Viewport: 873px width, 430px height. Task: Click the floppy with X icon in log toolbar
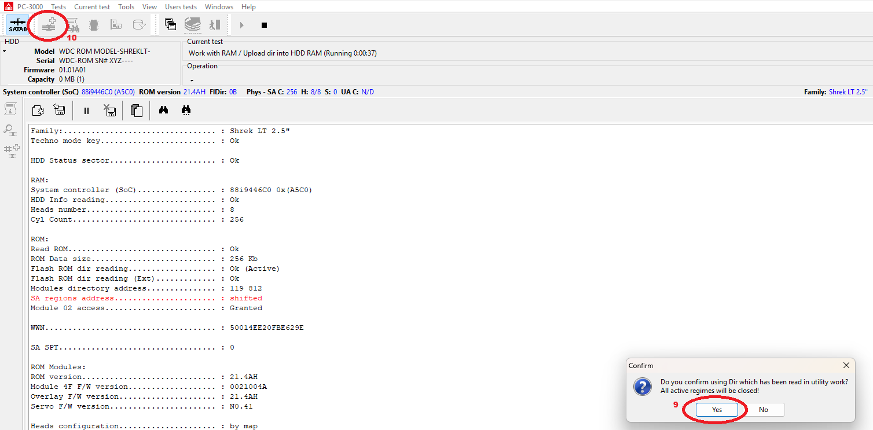109,111
